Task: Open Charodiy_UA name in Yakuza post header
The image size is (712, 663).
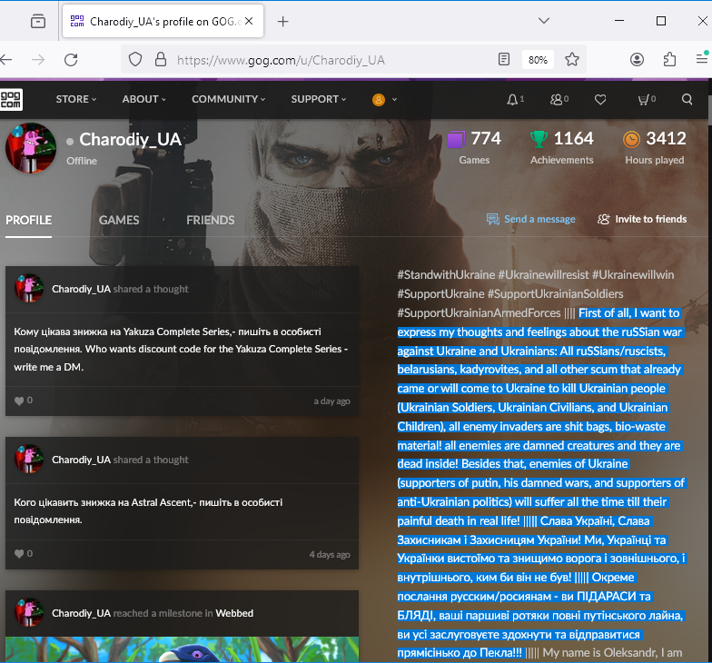Action: coord(81,289)
